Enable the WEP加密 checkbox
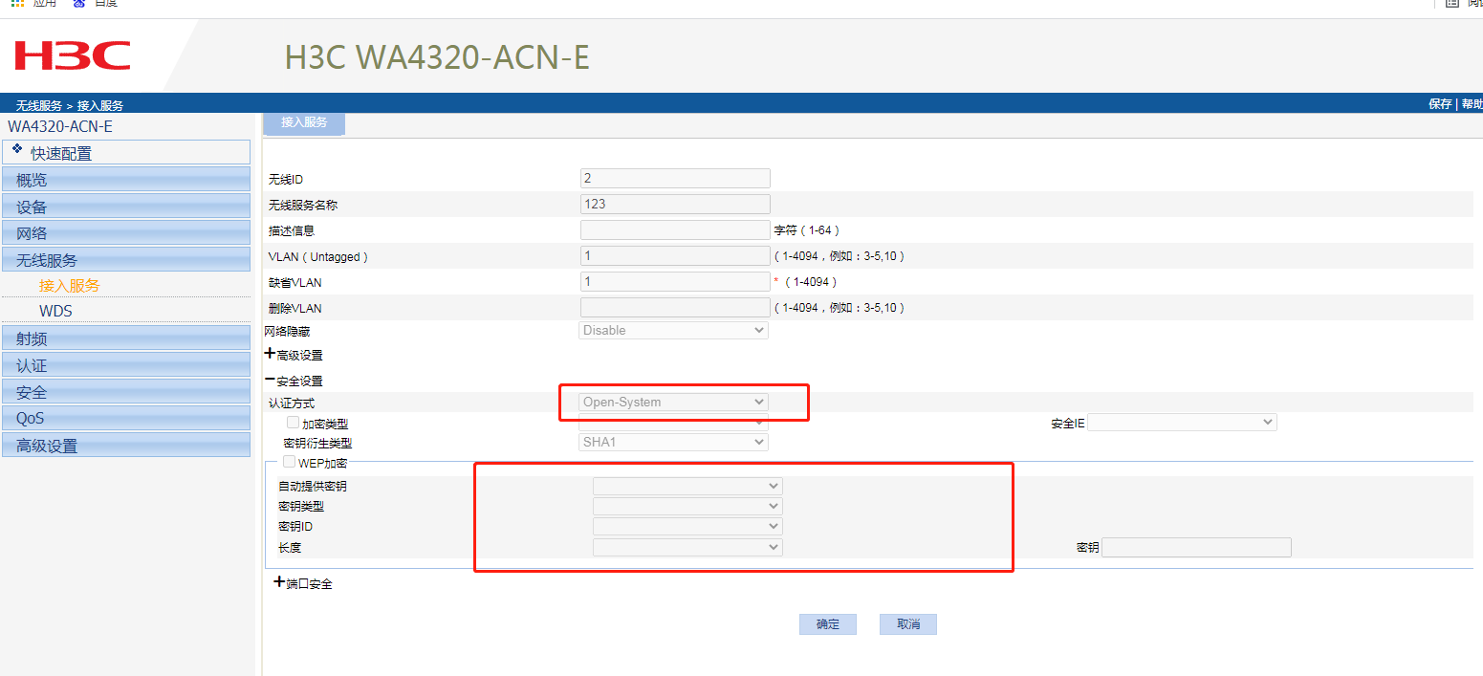The image size is (1483, 676). coord(290,462)
